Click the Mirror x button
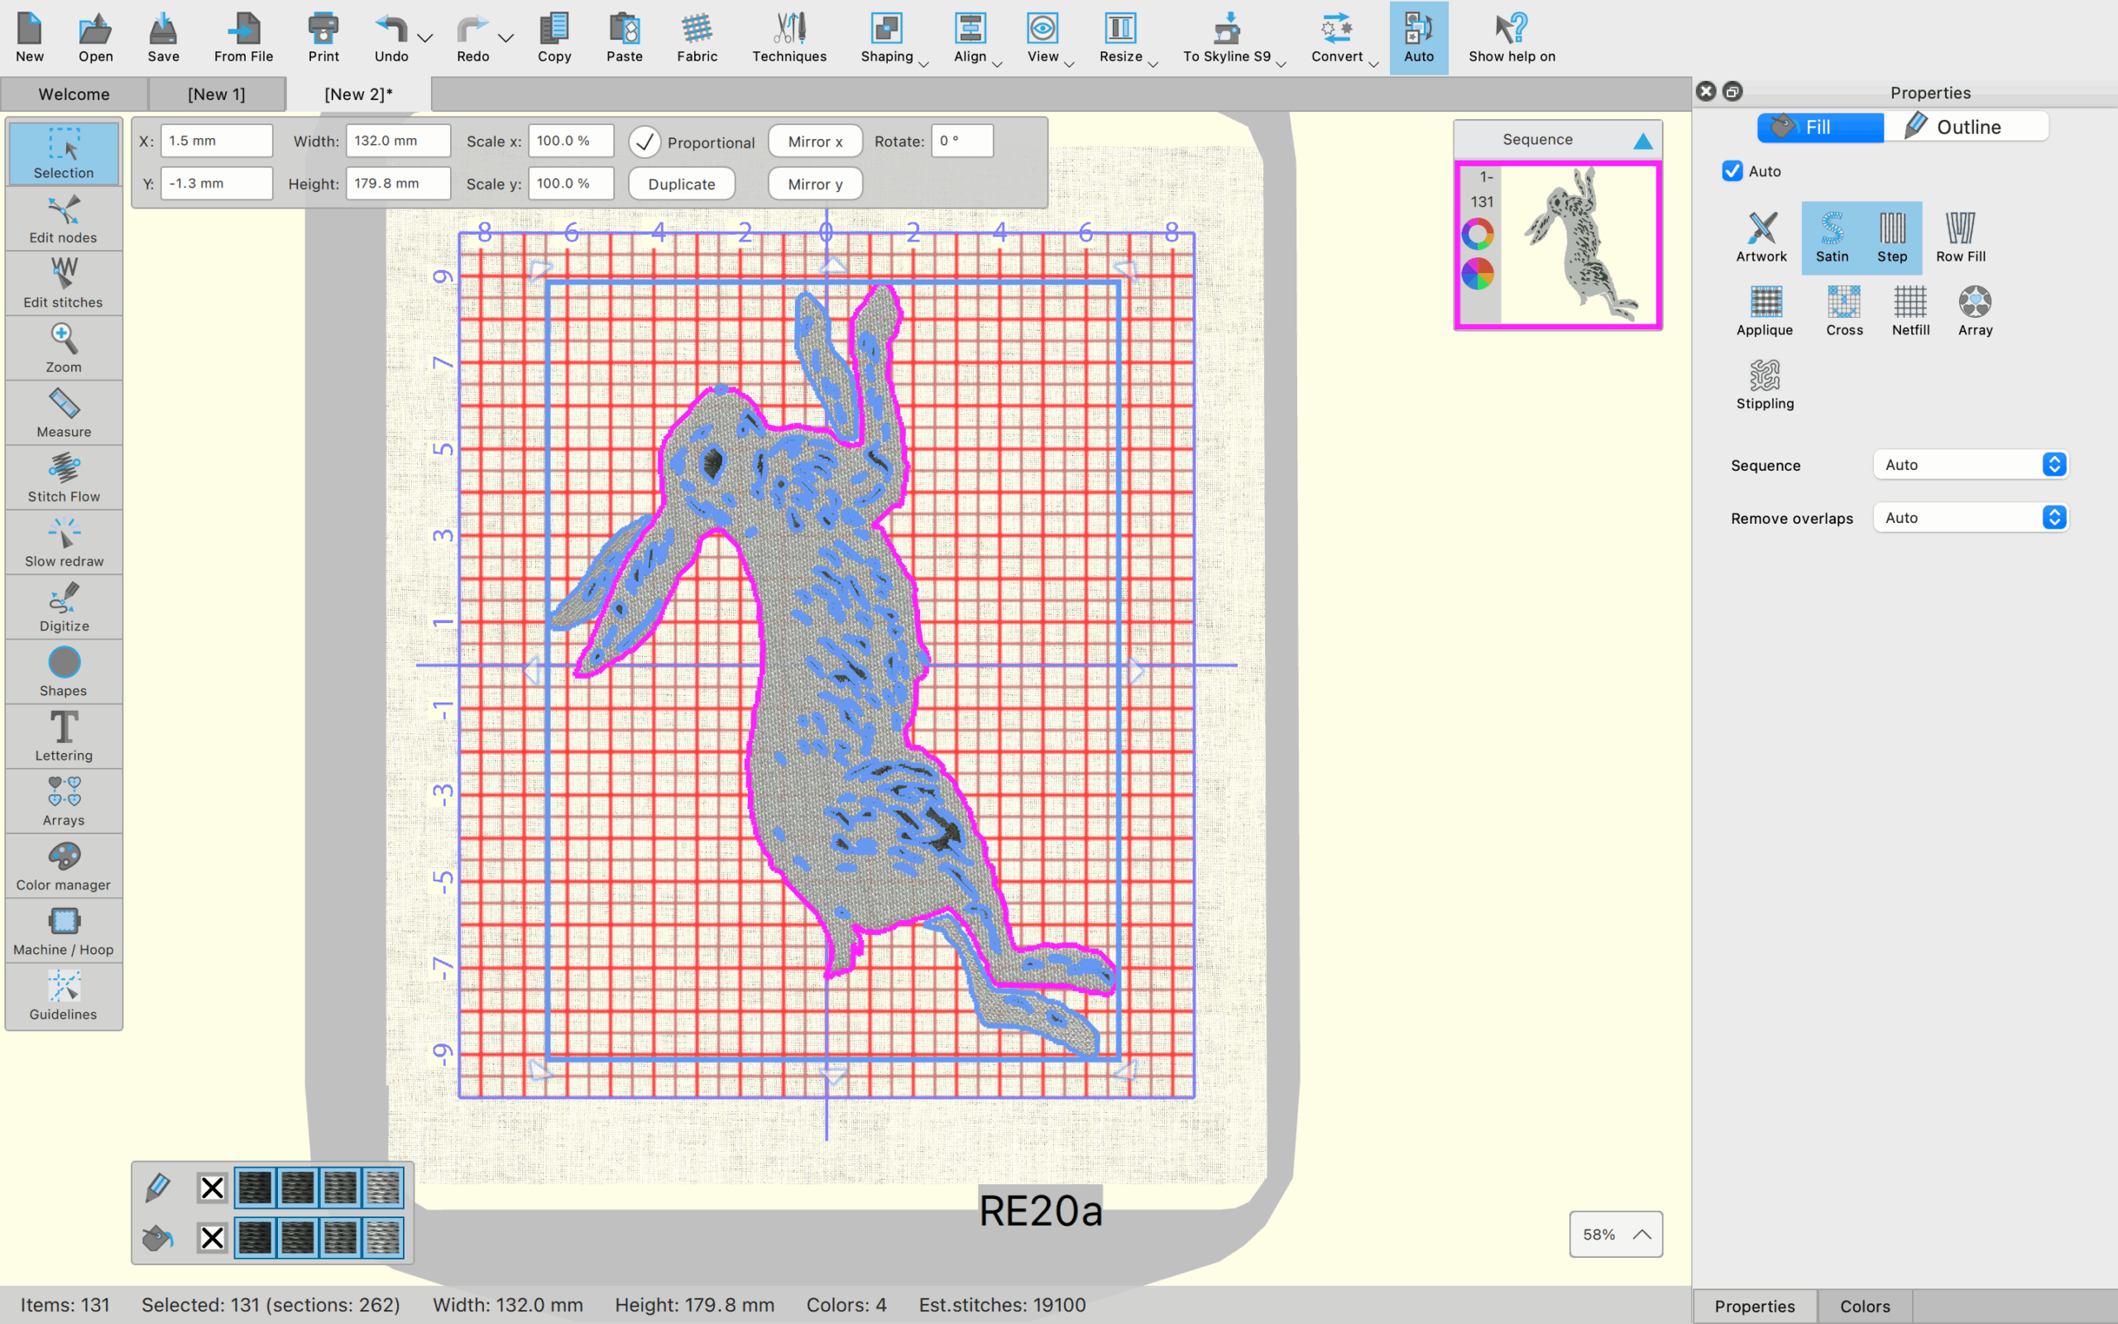Image resolution: width=2118 pixels, height=1324 pixels. [x=814, y=142]
